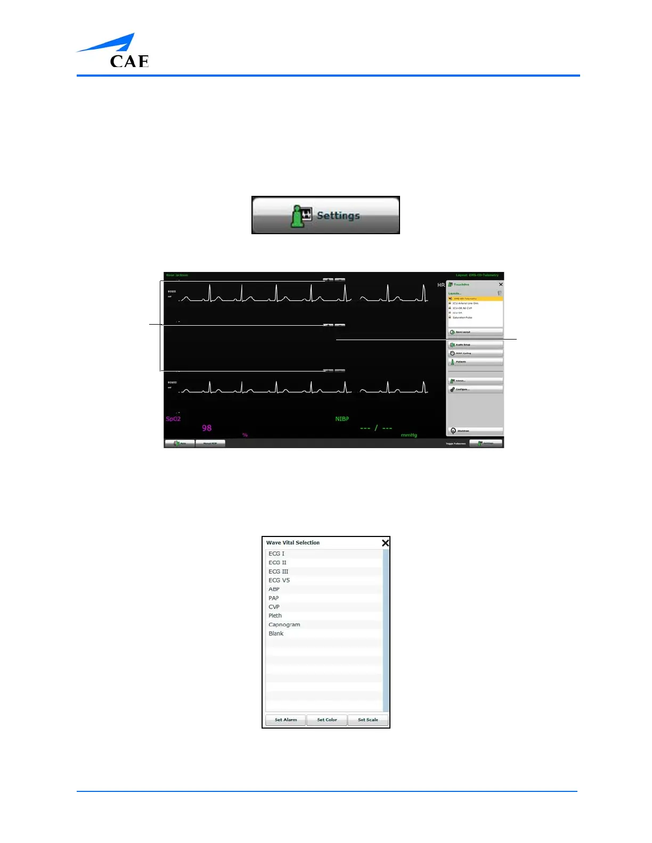Delete layout with the trash can icon
The width and height of the screenshot is (652, 843).
(x=500, y=293)
